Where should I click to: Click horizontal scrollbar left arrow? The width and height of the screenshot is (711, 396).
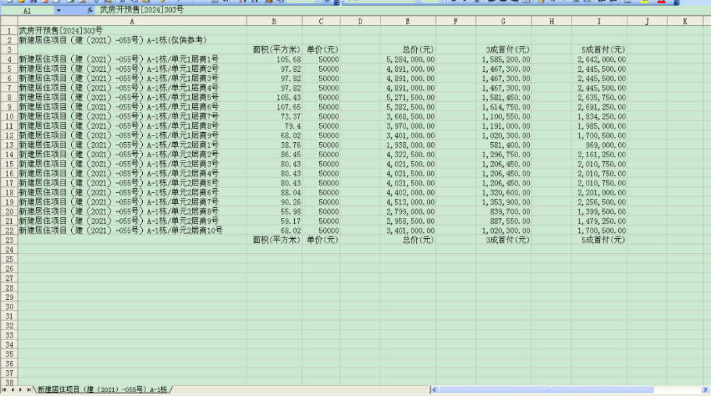tap(434, 389)
